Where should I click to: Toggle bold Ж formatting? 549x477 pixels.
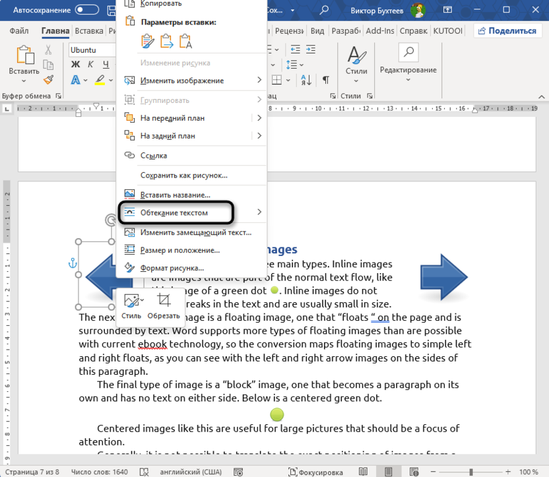click(76, 65)
